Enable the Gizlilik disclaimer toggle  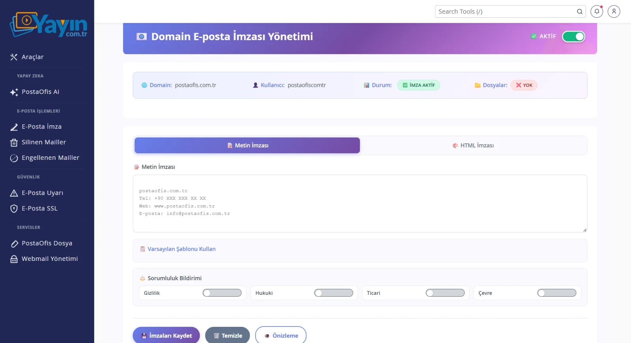click(x=222, y=293)
